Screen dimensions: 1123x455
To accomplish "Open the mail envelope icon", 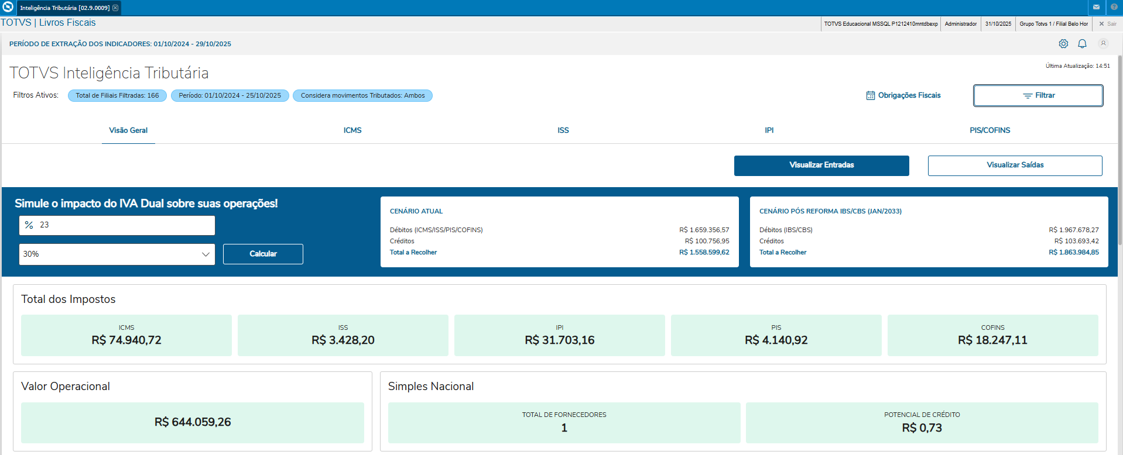I will tap(1096, 8).
